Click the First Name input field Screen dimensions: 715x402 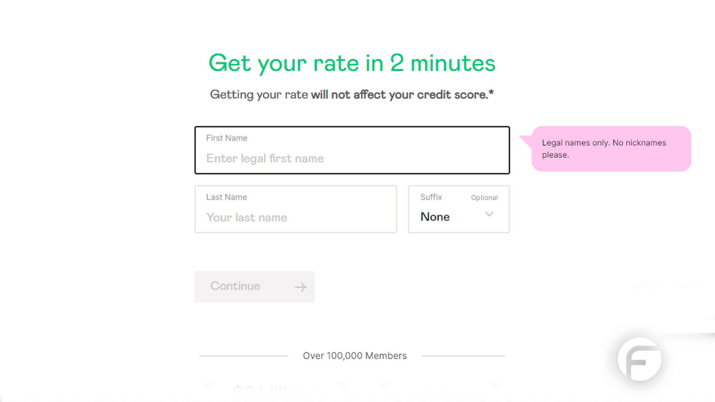(x=352, y=159)
